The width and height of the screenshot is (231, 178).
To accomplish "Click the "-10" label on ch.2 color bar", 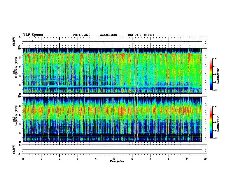I will [216, 138].
